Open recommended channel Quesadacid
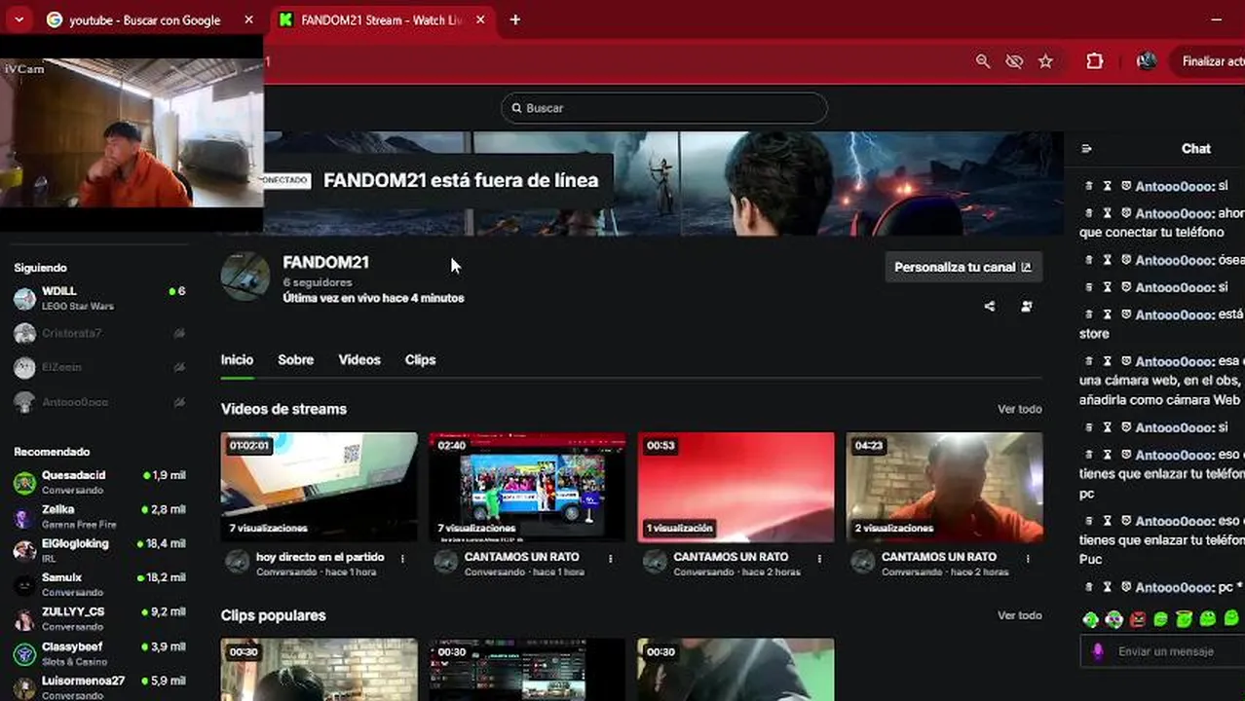 coord(99,482)
